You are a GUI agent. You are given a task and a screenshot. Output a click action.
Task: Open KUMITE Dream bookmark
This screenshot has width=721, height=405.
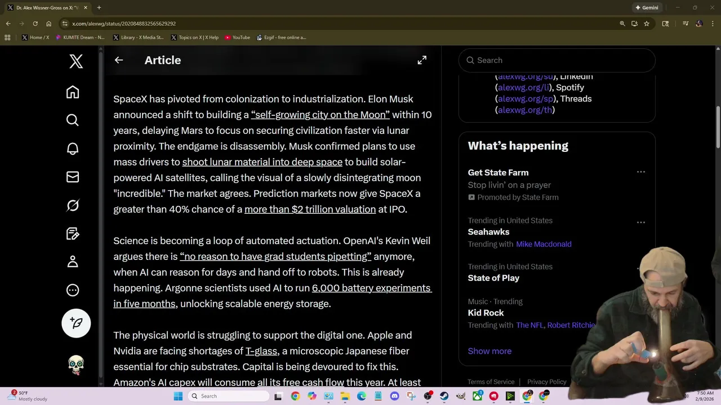80,38
